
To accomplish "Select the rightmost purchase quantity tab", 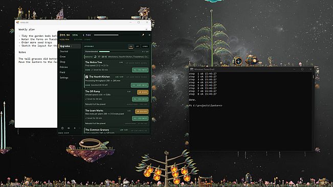I will click(x=145, y=46).
